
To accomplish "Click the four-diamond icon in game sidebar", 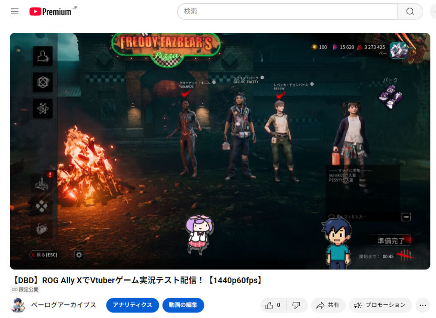I will coord(42,206).
